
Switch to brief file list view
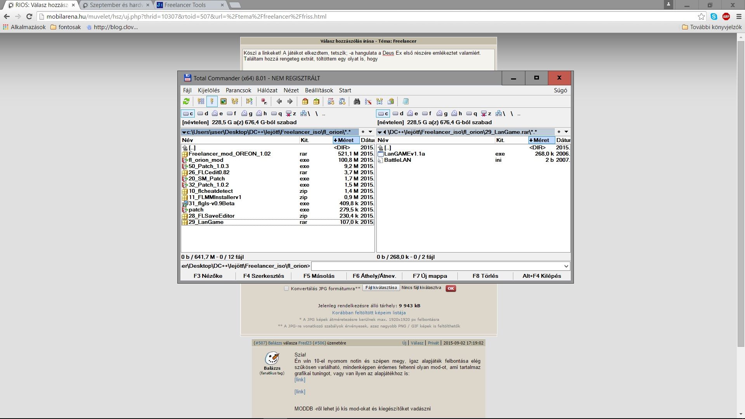201,101
